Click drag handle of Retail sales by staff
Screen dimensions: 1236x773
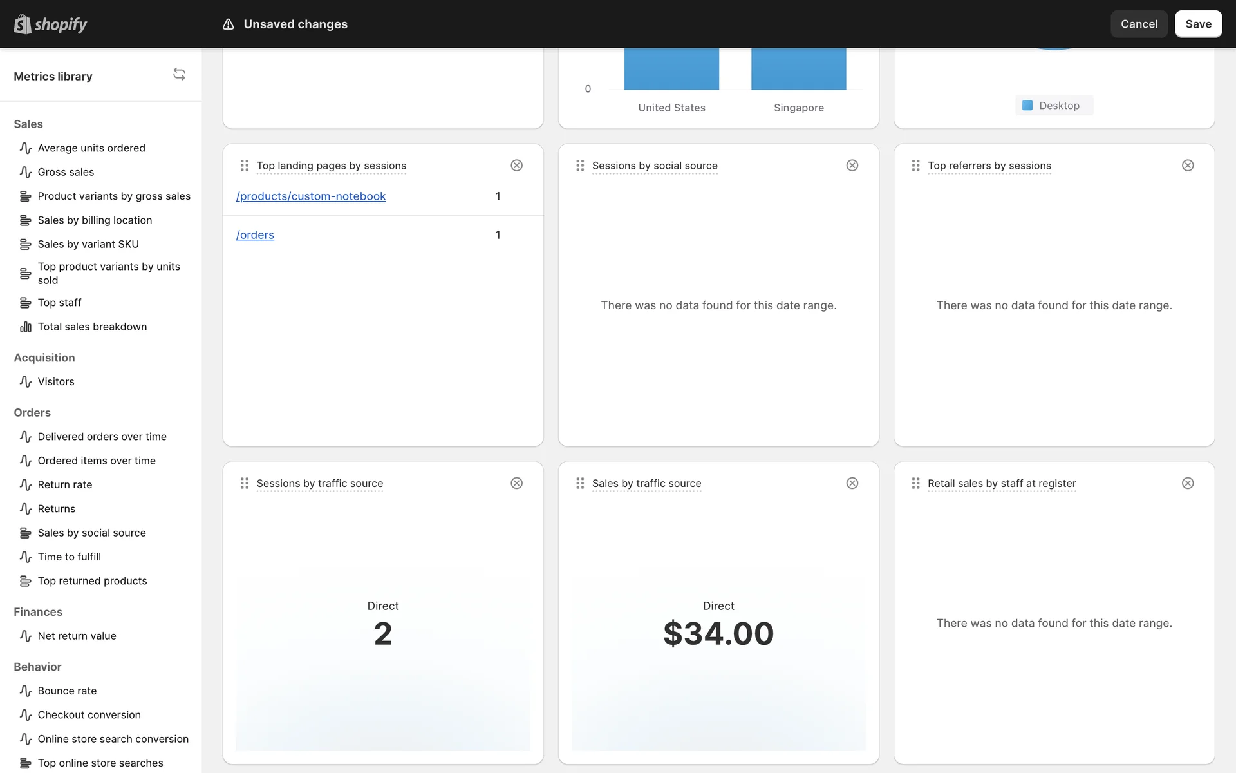pos(915,483)
